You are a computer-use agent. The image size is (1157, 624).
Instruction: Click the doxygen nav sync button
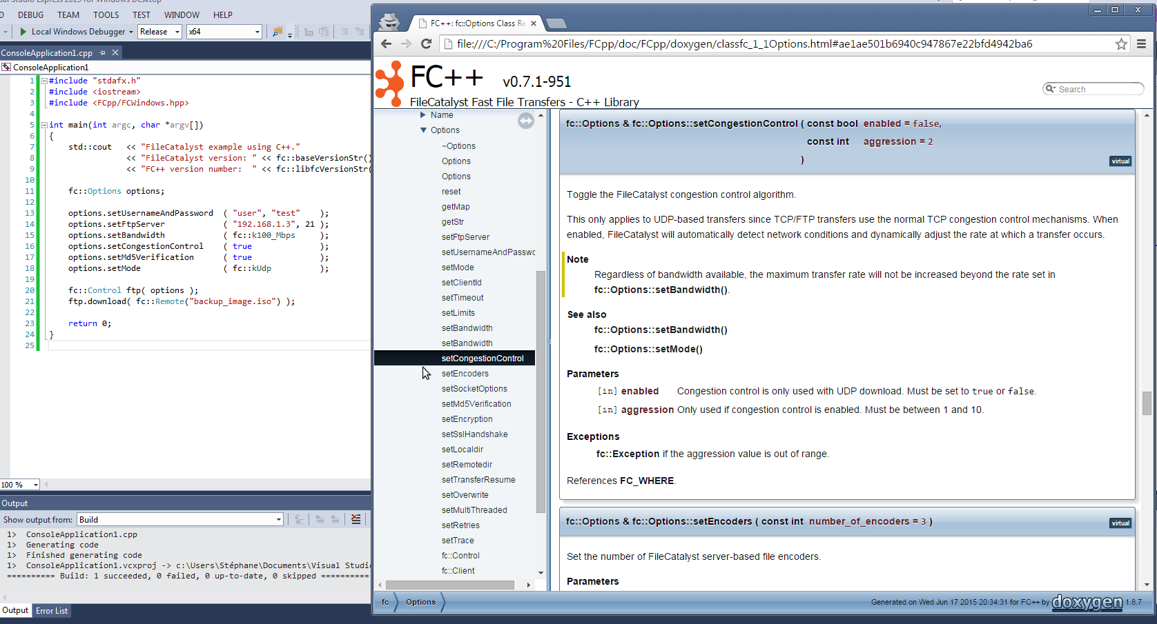click(525, 121)
